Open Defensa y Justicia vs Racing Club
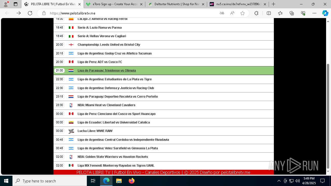 [x=116, y=88]
